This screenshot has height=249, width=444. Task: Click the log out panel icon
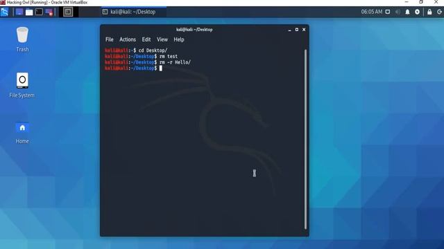click(439, 12)
